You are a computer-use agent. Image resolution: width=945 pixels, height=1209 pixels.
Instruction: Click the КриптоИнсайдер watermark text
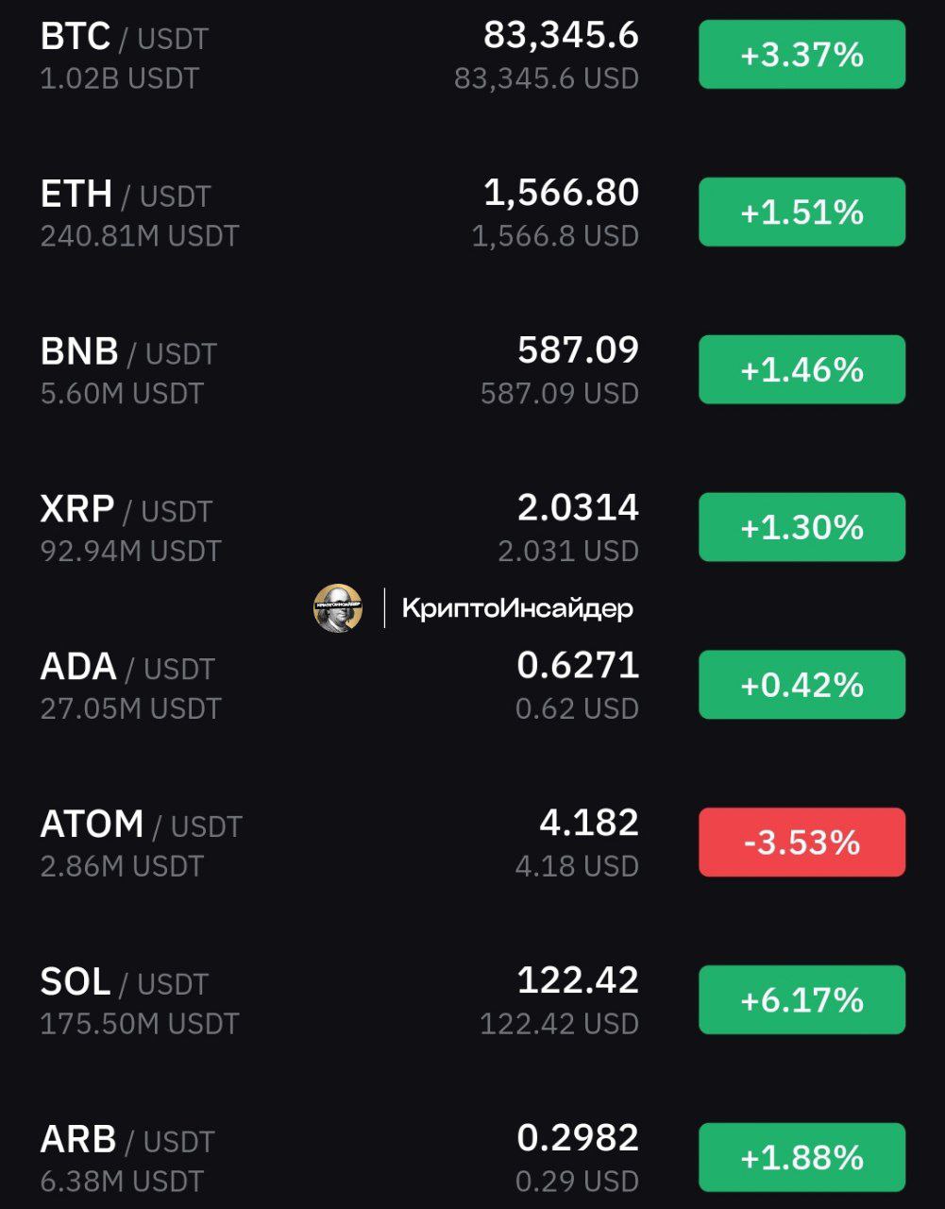coord(517,608)
